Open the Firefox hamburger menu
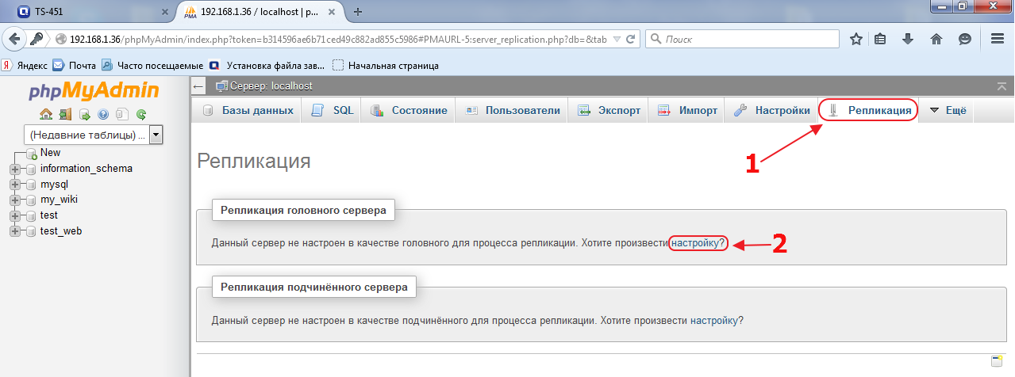Image resolution: width=1015 pixels, height=377 pixels. point(998,39)
